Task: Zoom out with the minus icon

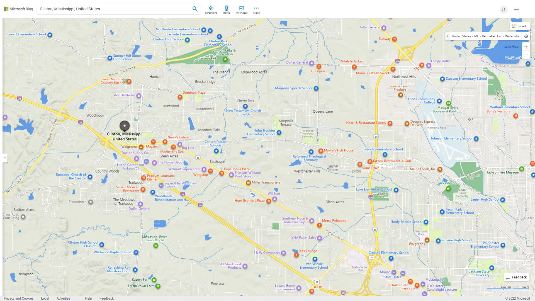Action: (526, 55)
